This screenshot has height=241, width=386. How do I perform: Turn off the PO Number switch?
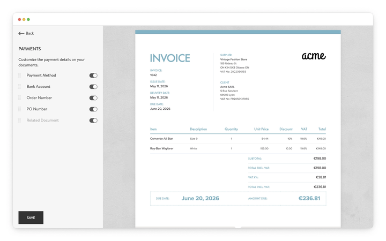pos(93,109)
